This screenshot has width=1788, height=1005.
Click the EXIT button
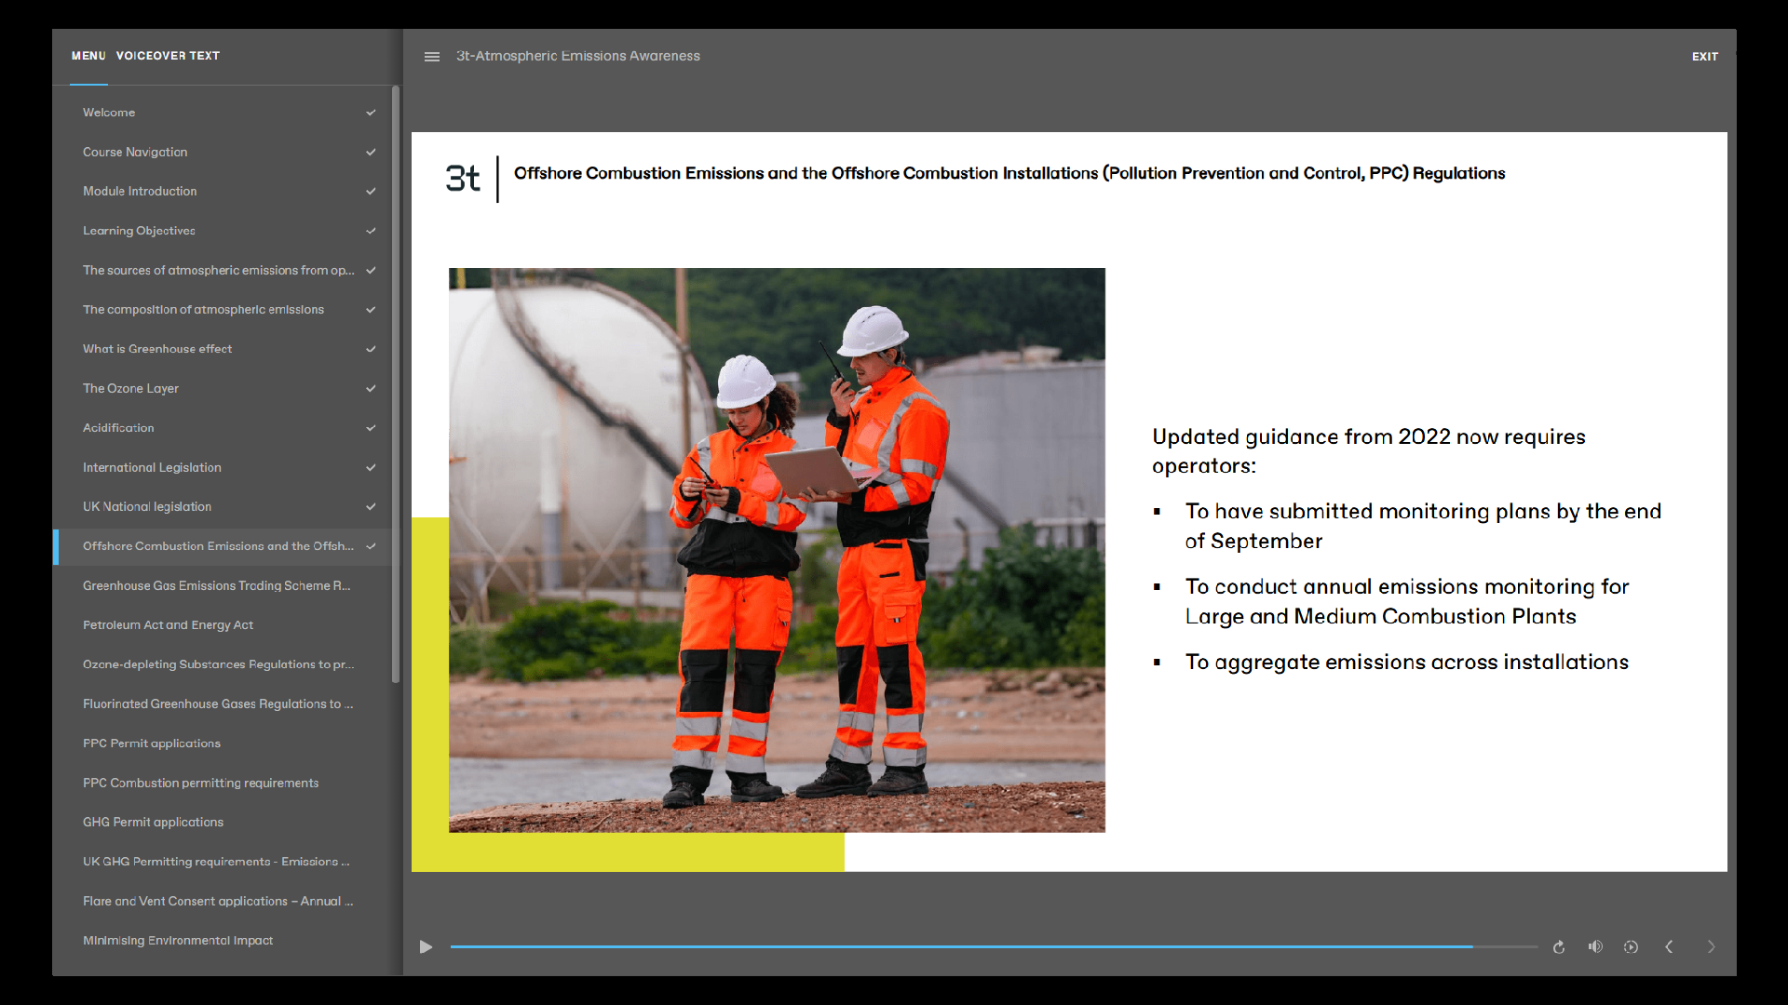pos(1705,57)
